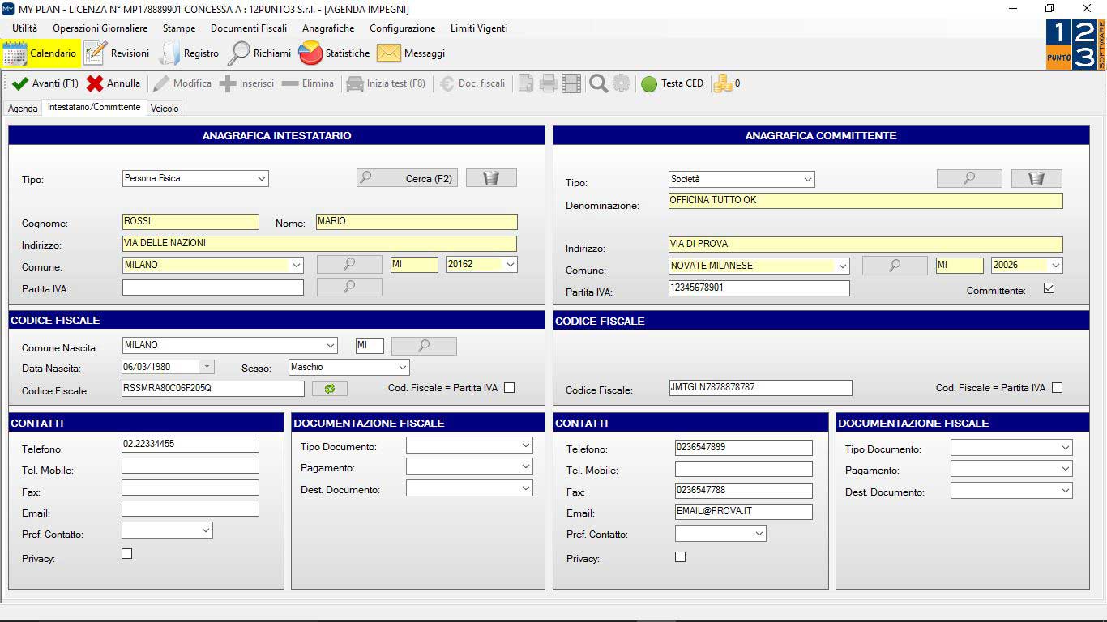Click Intestatario Tel. Mobile field

click(190, 466)
